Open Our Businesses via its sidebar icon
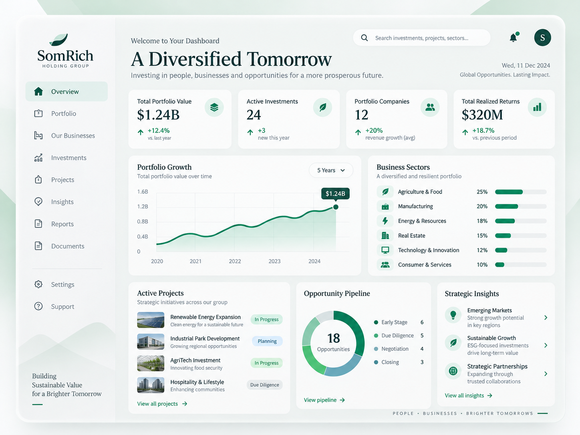 click(x=38, y=135)
